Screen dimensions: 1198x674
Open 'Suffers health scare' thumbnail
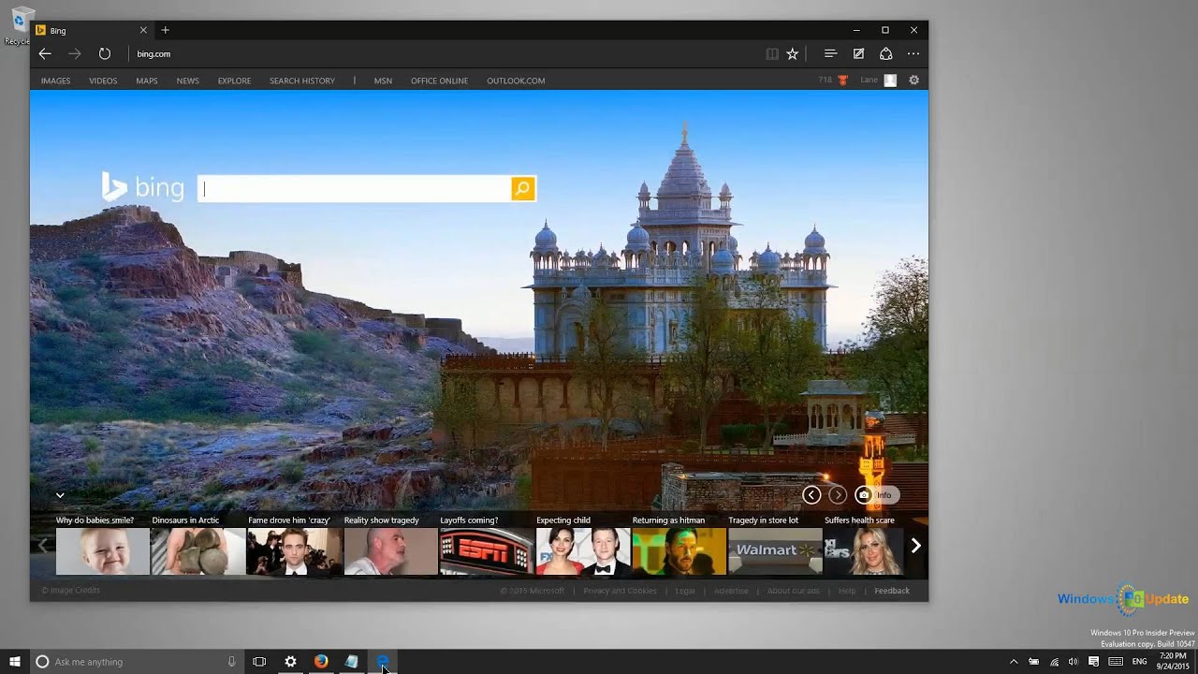[x=864, y=551]
